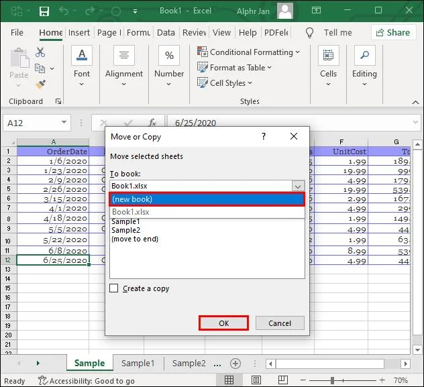Switch to Page Break Preview icon

point(283,380)
